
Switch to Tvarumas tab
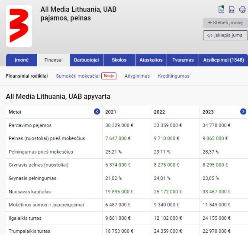[183, 60]
